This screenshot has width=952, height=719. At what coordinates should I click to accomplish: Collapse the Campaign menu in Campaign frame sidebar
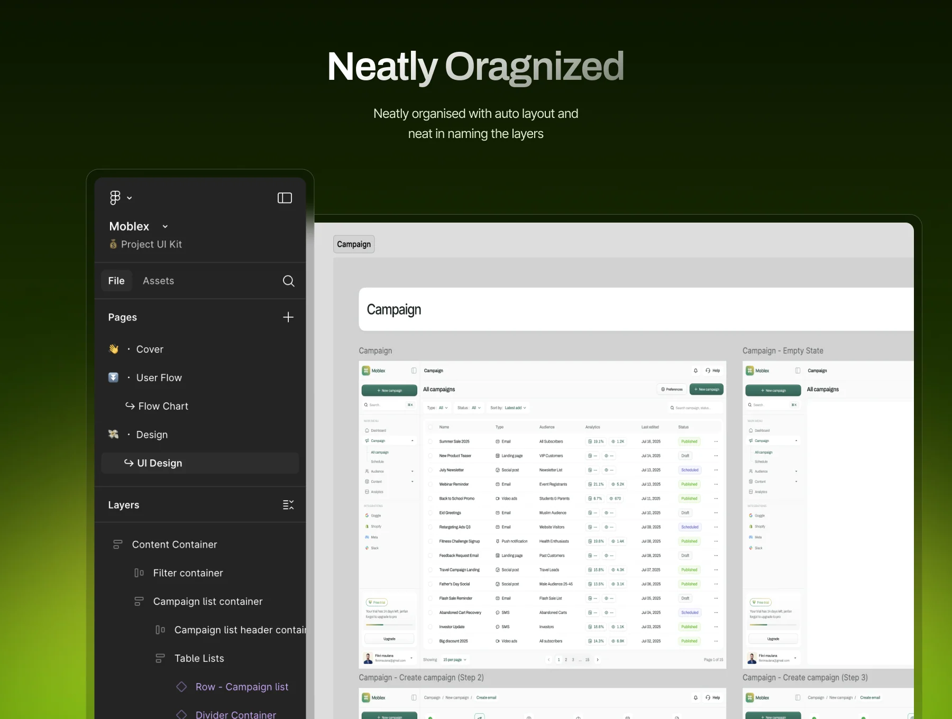413,441
